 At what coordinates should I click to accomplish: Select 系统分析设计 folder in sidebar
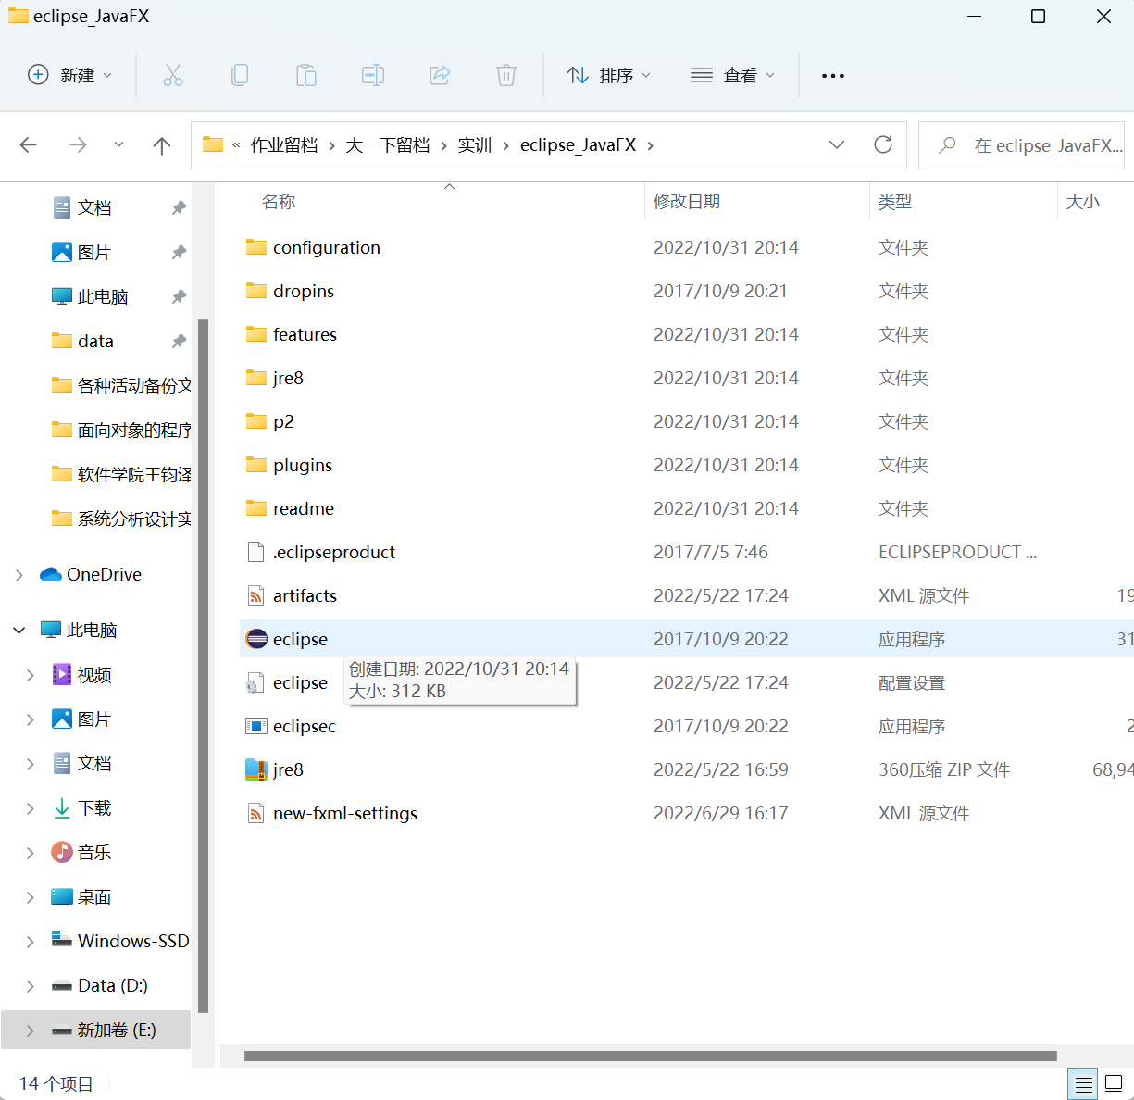120,519
